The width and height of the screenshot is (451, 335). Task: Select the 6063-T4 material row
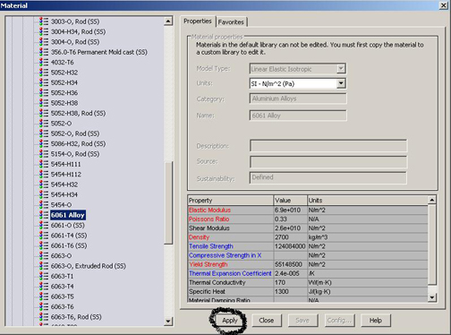[62, 287]
